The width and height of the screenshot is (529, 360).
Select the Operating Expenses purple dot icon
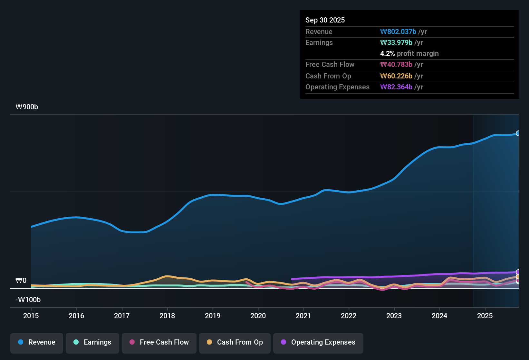tap(284, 342)
